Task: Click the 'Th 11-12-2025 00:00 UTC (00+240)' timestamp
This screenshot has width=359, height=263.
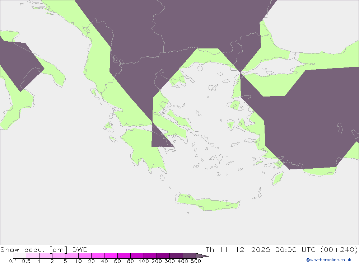Action: coord(281,249)
